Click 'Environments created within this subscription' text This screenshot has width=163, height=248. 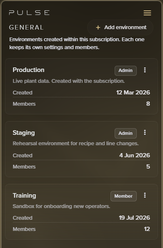[77, 43]
